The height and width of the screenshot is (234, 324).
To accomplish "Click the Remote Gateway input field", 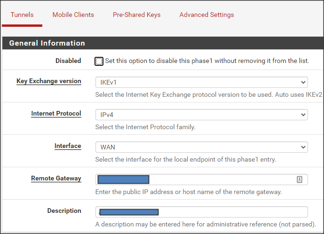I will [221, 179].
